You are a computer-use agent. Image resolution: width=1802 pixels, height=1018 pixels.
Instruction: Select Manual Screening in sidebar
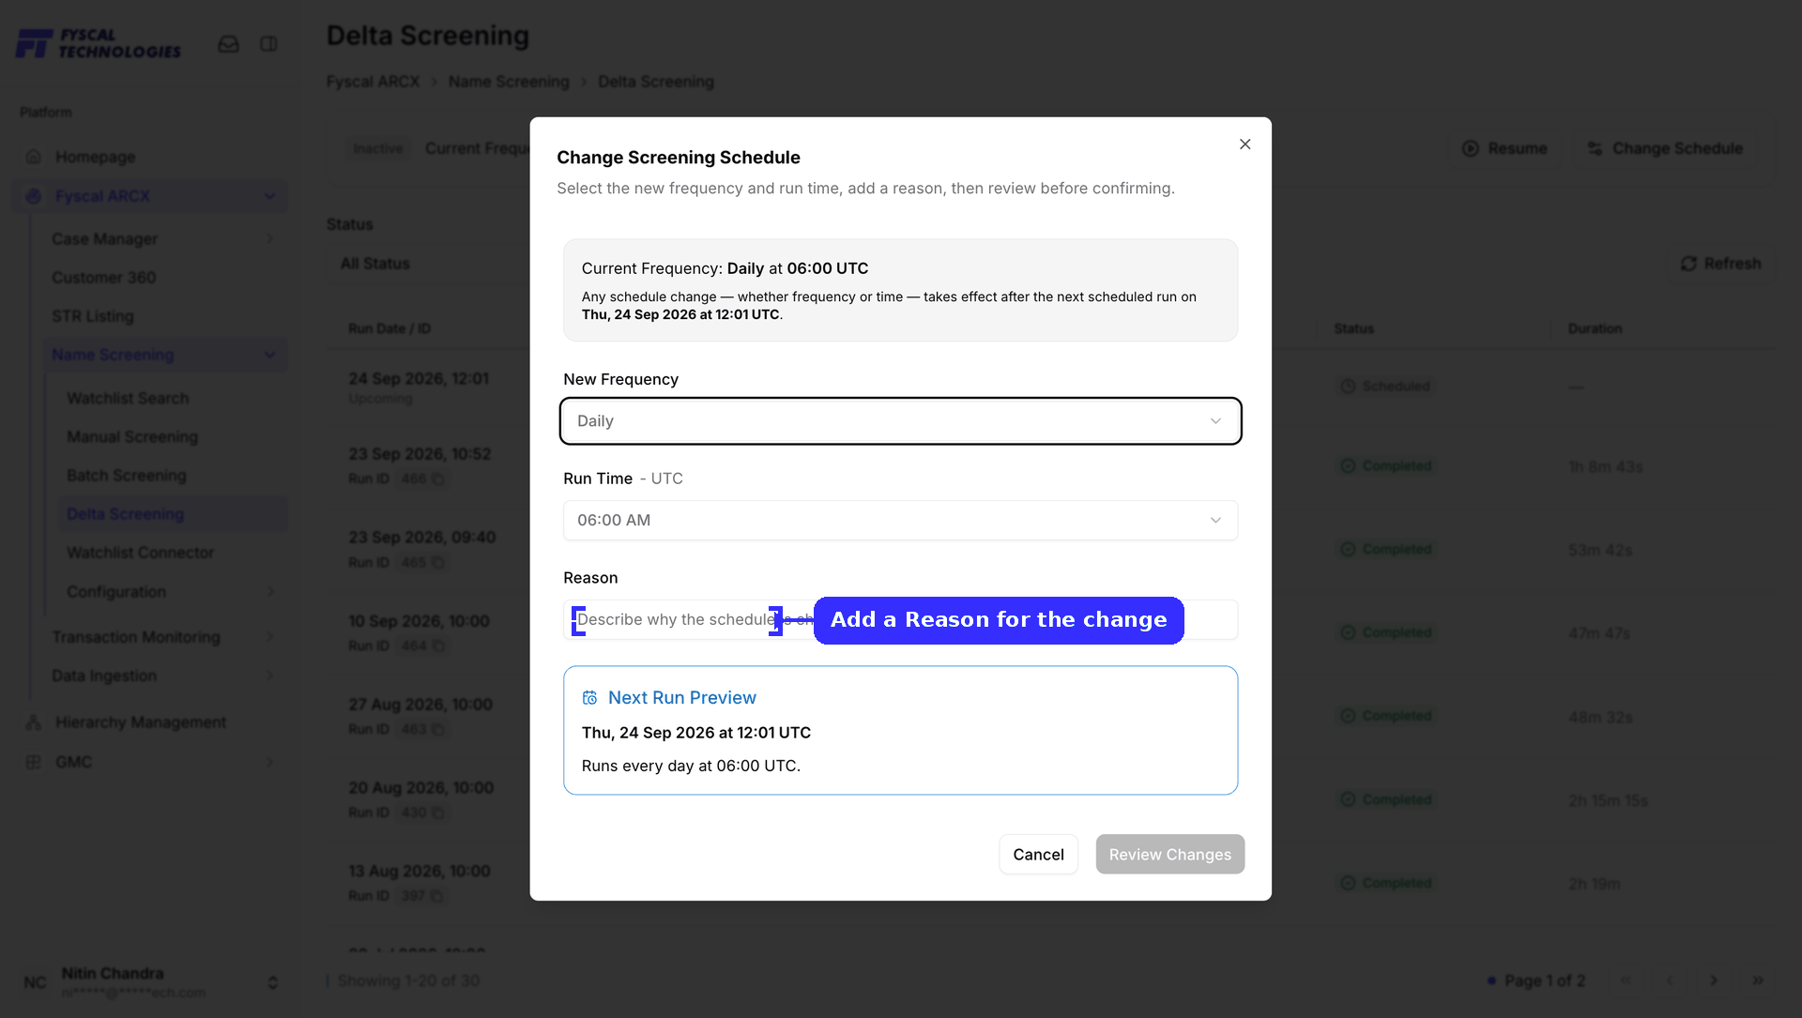pyautogui.click(x=132, y=437)
